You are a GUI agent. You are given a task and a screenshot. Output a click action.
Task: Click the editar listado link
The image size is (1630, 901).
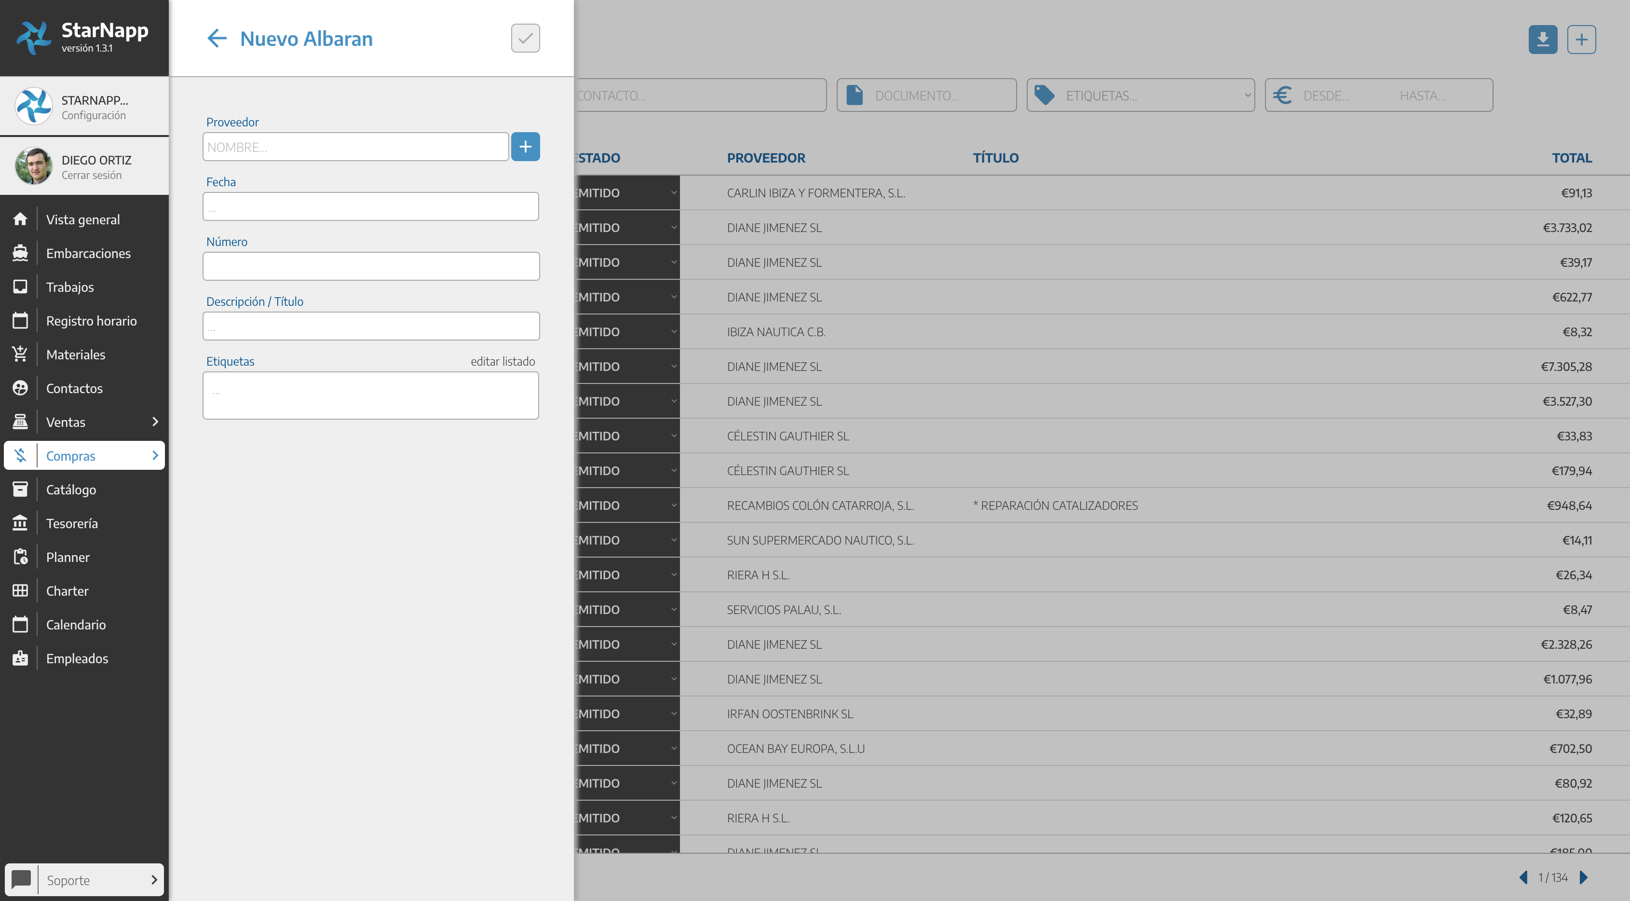click(x=503, y=361)
